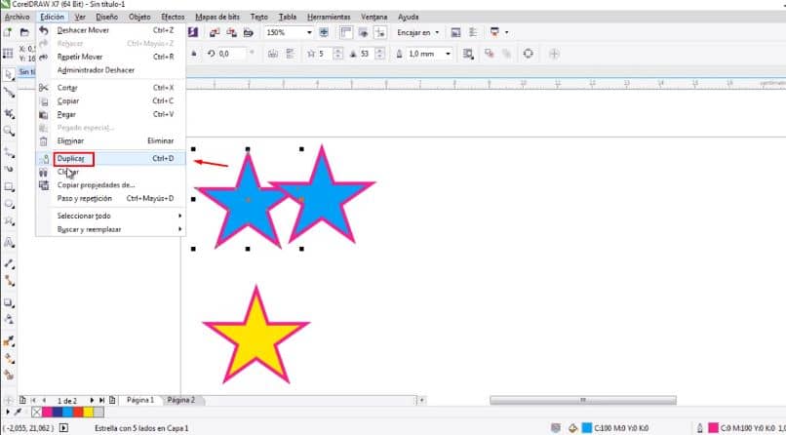This screenshot has width=786, height=435.
Task: Choose Copiar propiedades de... entry
Action: (x=111, y=185)
